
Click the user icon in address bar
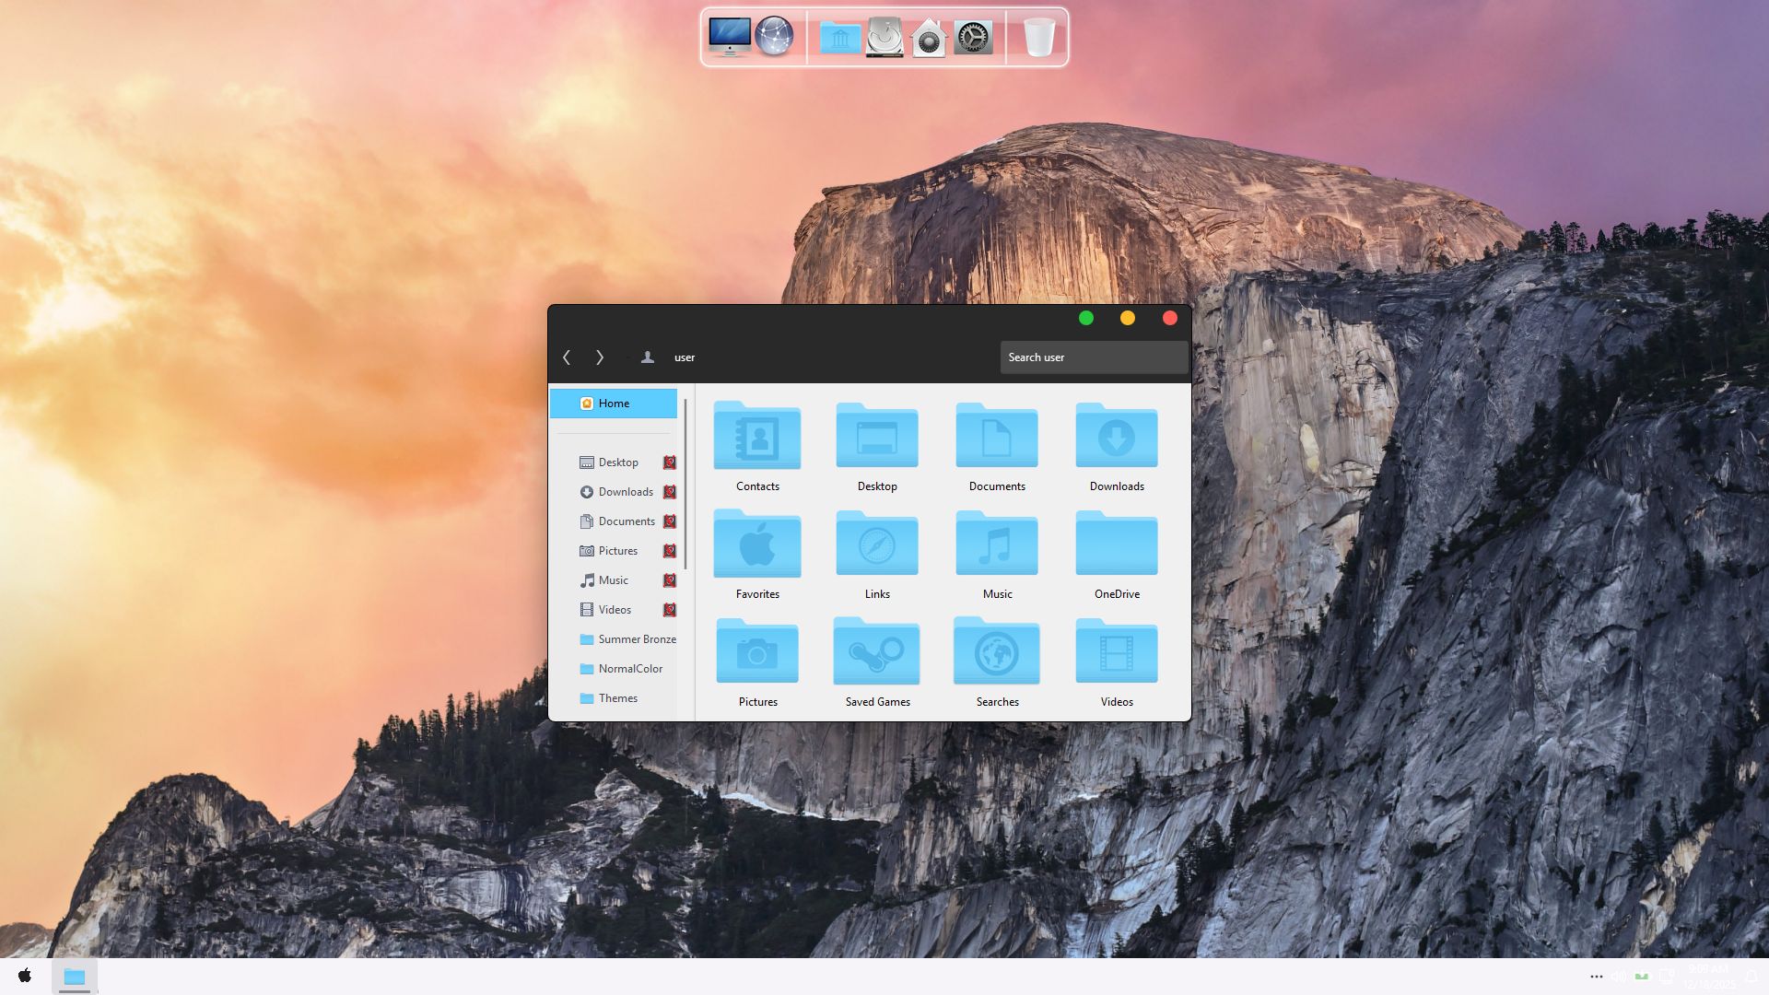pyautogui.click(x=648, y=357)
